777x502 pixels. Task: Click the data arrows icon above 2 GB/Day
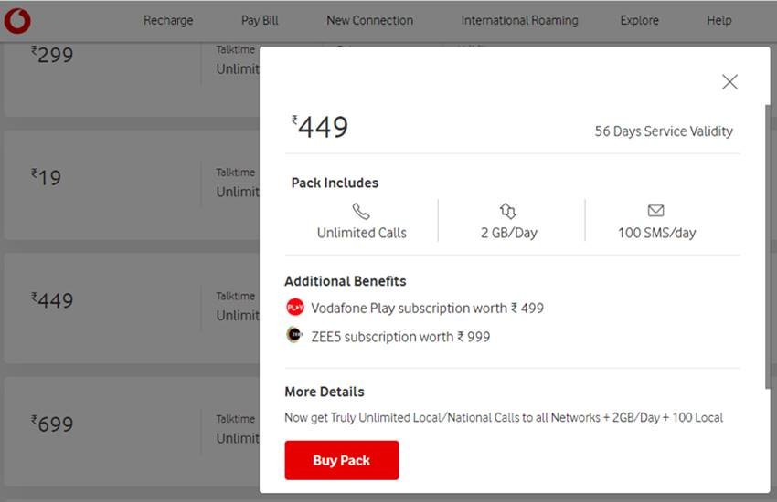508,211
